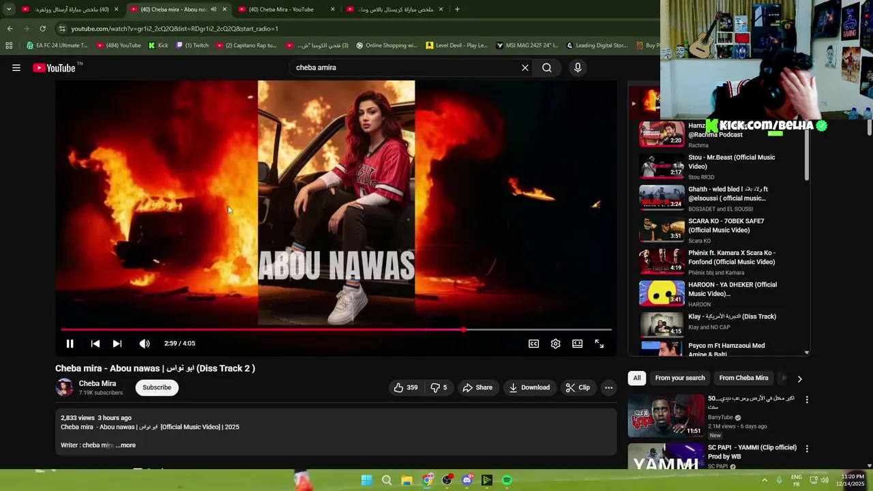Play the BarryTube 11:51 recommended video

(666, 415)
